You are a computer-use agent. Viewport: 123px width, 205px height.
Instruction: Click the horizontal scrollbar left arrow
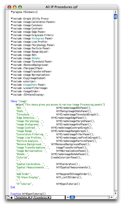click(68, 197)
